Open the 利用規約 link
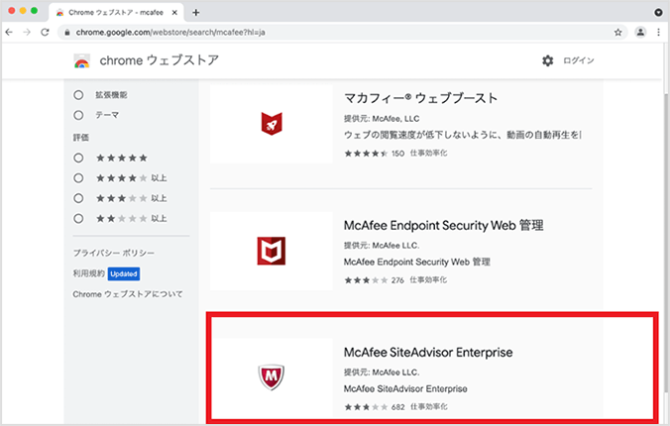The width and height of the screenshot is (670, 426). coord(88,273)
